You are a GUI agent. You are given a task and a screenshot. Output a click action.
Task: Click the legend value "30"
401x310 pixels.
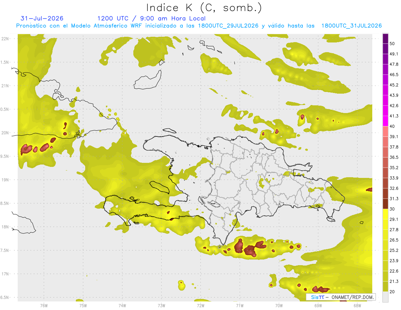tap(393, 209)
